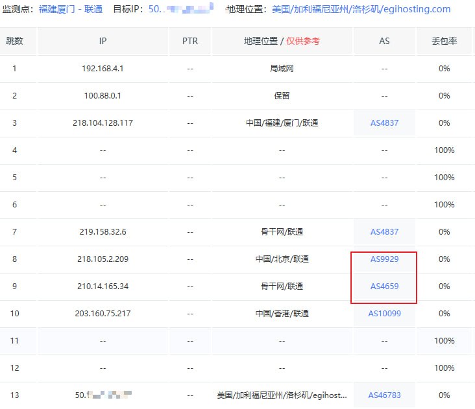The image size is (475, 409).
Task: Open the AS4659 link
Action: pyautogui.click(x=384, y=286)
